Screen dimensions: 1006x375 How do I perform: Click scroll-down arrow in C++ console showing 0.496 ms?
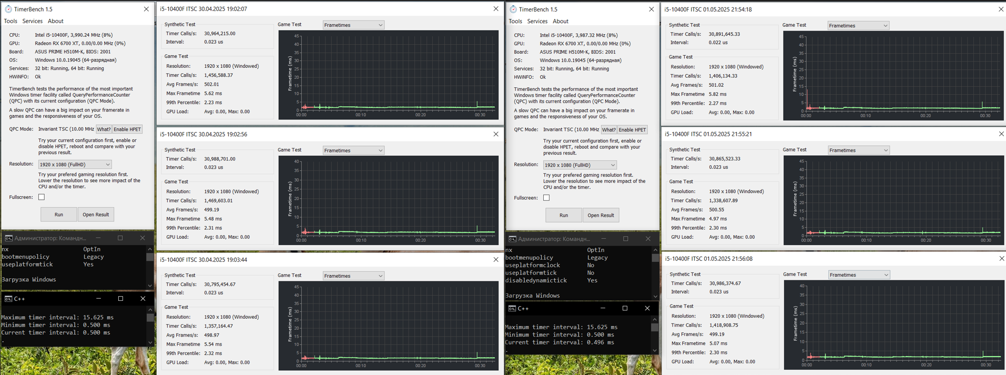tap(655, 350)
